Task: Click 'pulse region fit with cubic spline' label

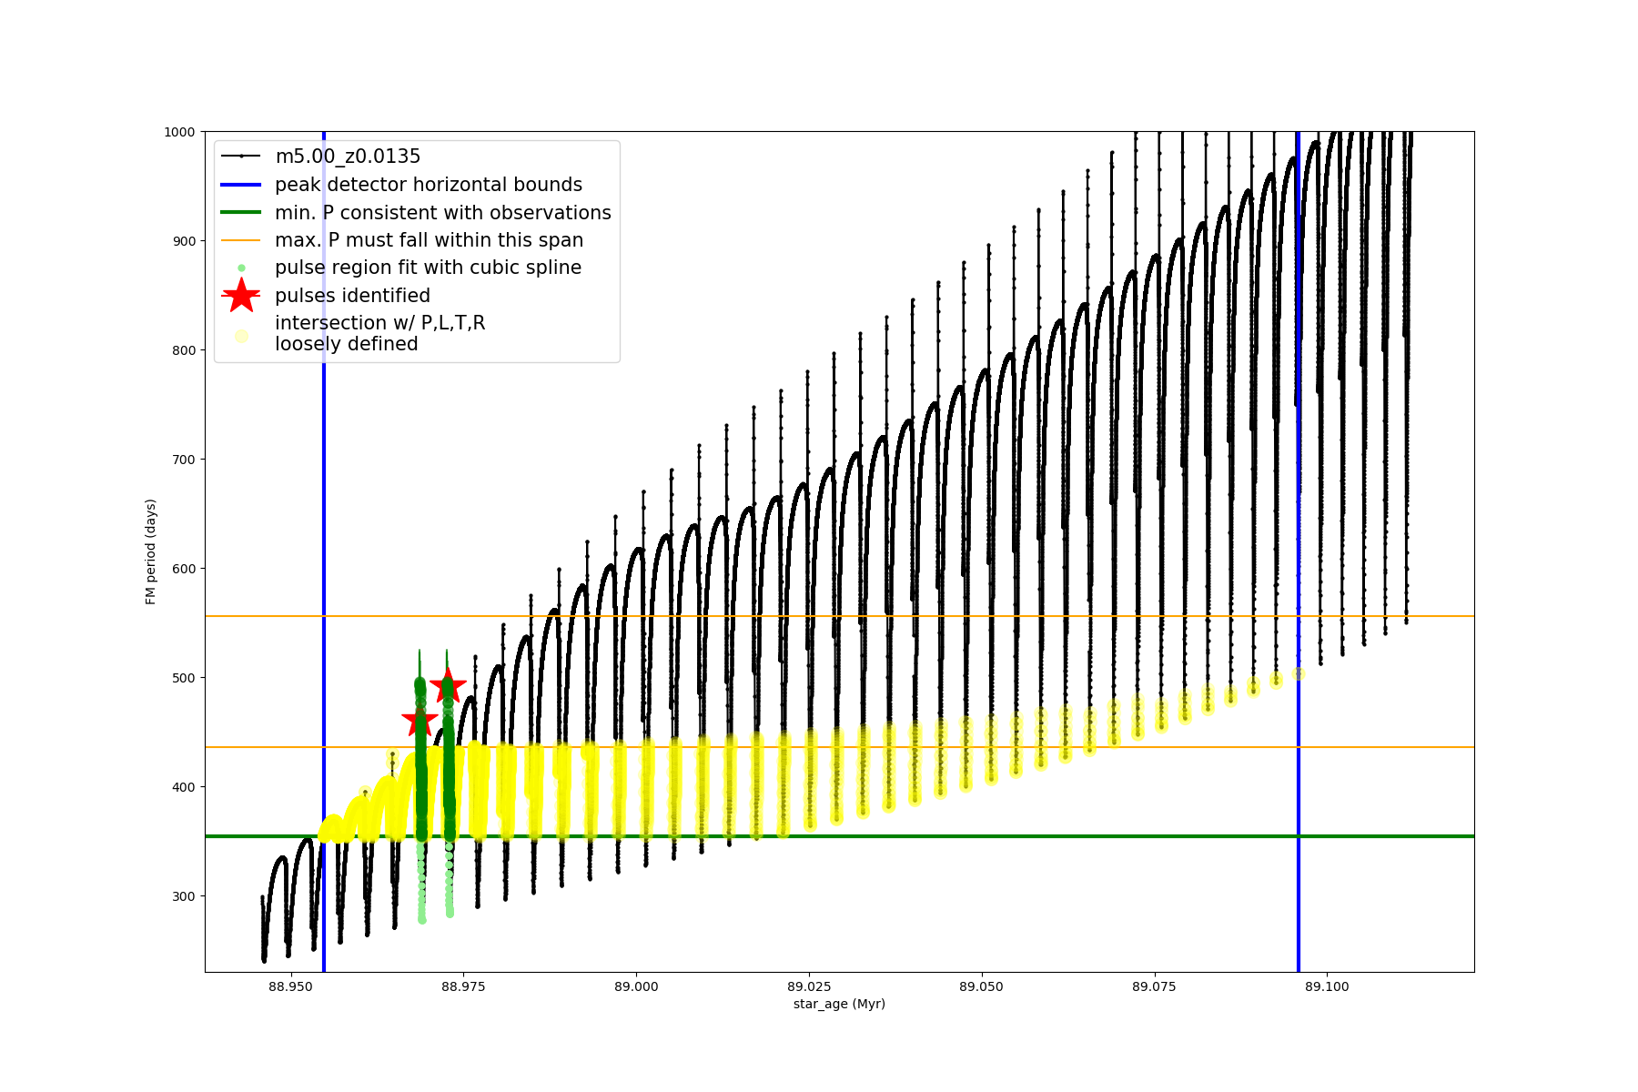Action: click(428, 268)
